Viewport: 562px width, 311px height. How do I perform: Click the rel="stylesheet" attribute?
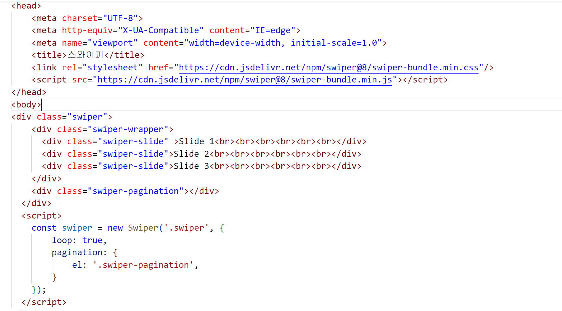tap(102, 67)
